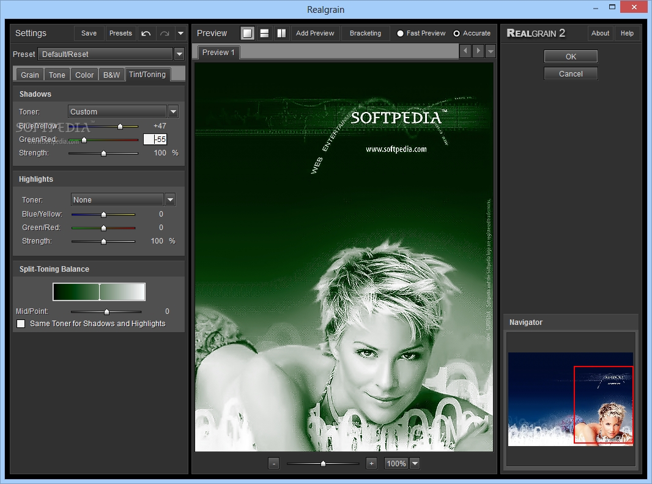Select Accurate preview radio button
Screen dimensions: 652x484
click(x=456, y=33)
